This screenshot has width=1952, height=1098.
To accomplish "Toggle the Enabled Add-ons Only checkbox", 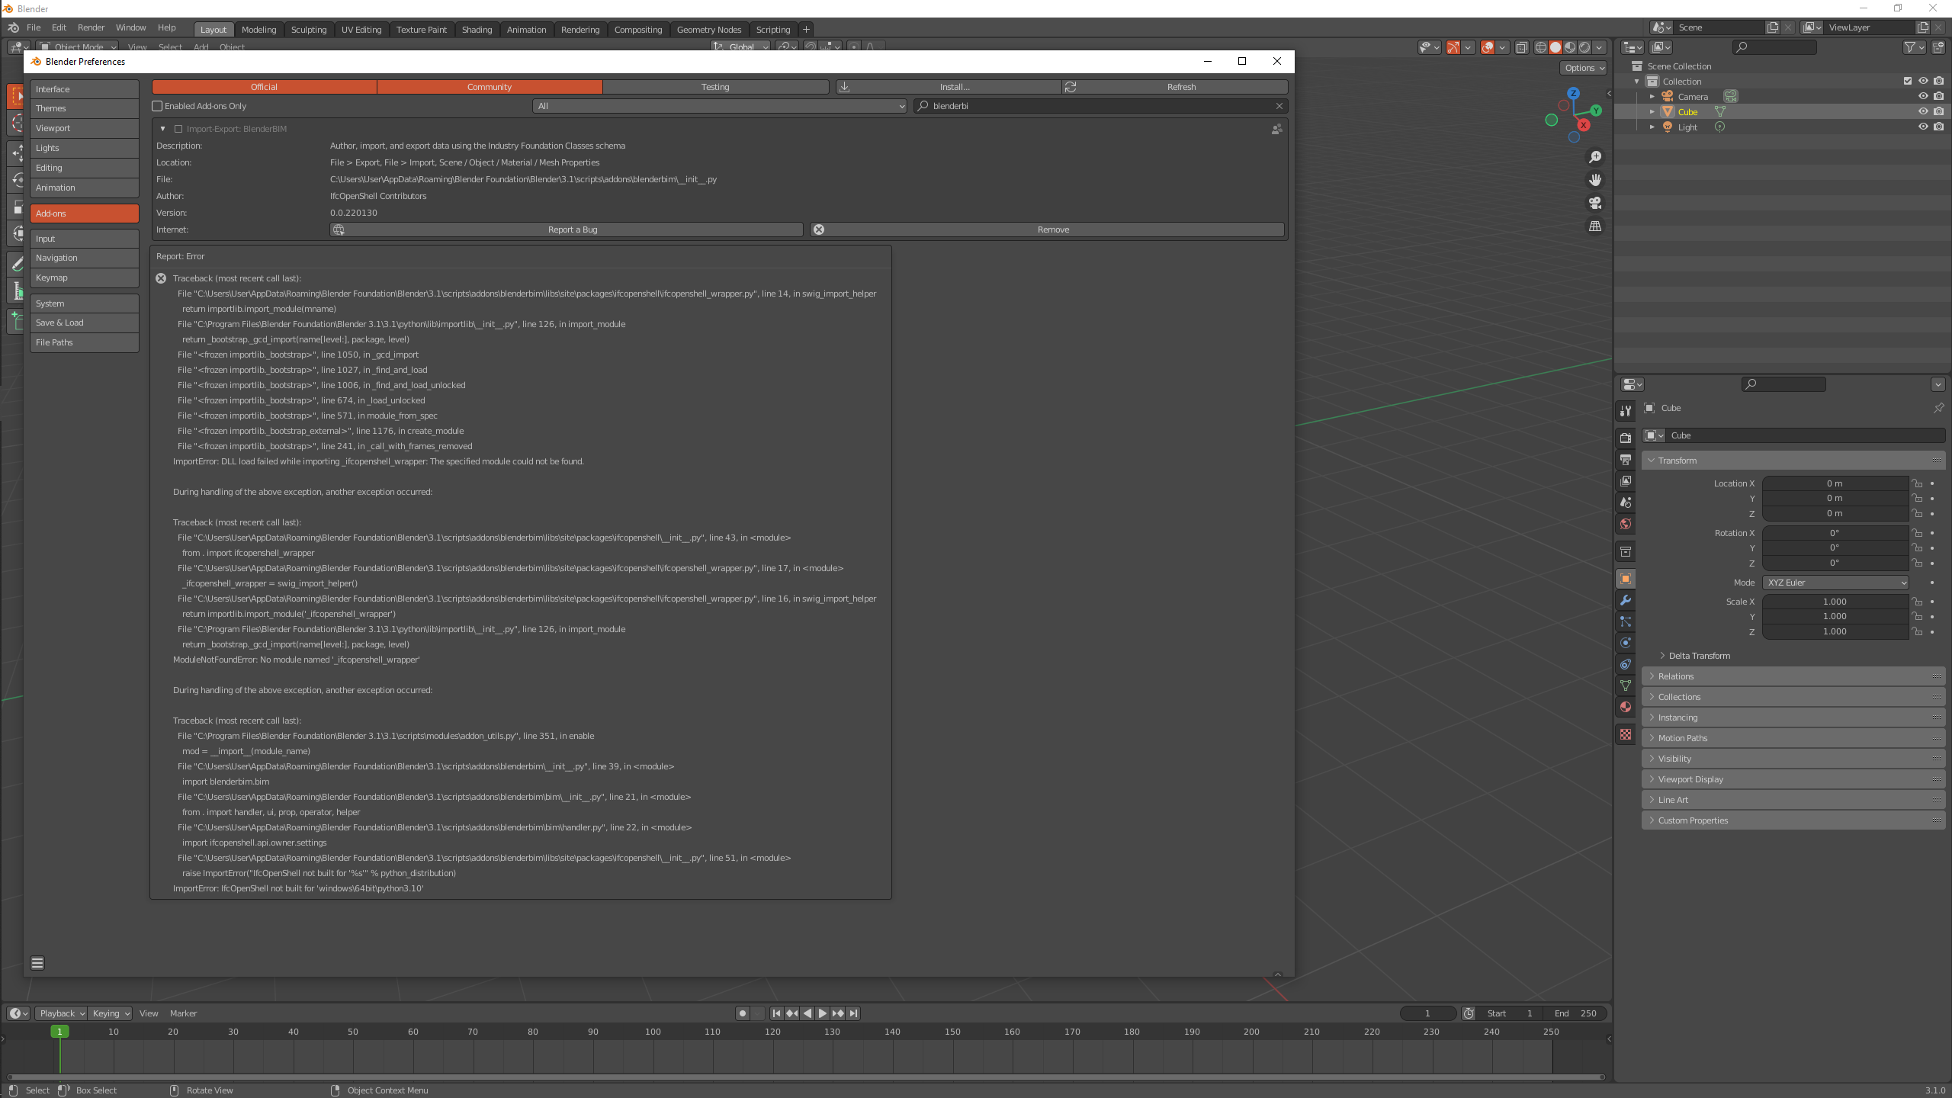I will pos(157,106).
